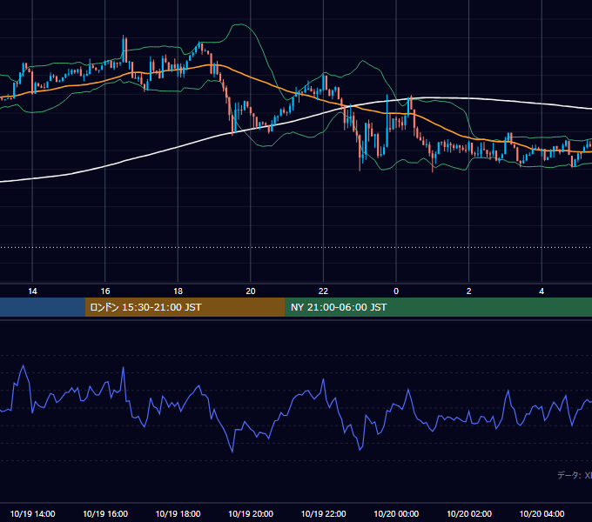Click the blue session bar before London
The image size is (592, 522).
coord(43,307)
